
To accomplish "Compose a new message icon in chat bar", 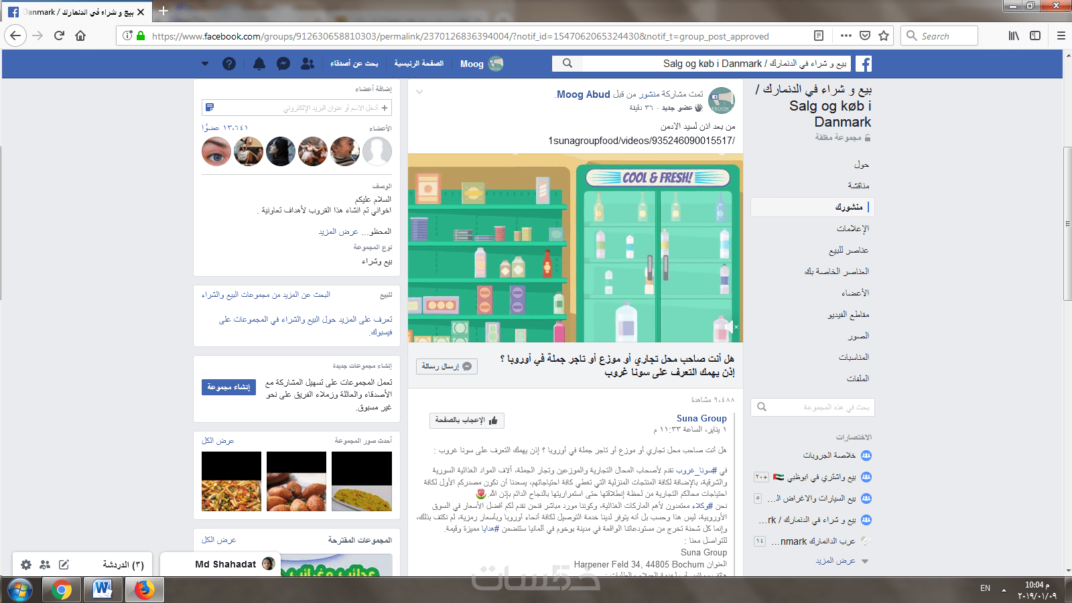I will [64, 565].
